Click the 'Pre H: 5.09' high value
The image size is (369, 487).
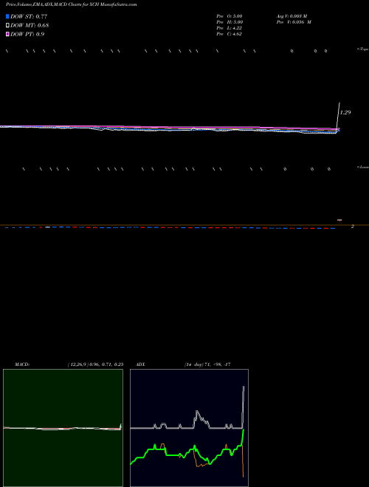pos(230,22)
